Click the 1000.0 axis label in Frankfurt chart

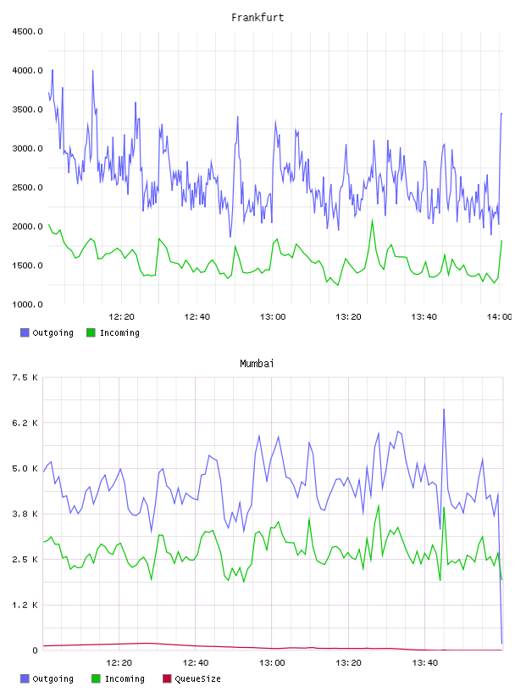click(27, 304)
